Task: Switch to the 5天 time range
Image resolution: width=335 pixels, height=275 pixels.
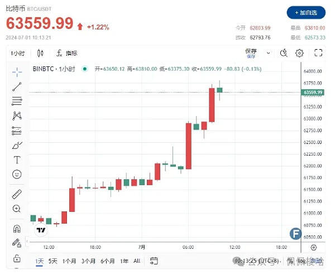Action: click(53, 260)
